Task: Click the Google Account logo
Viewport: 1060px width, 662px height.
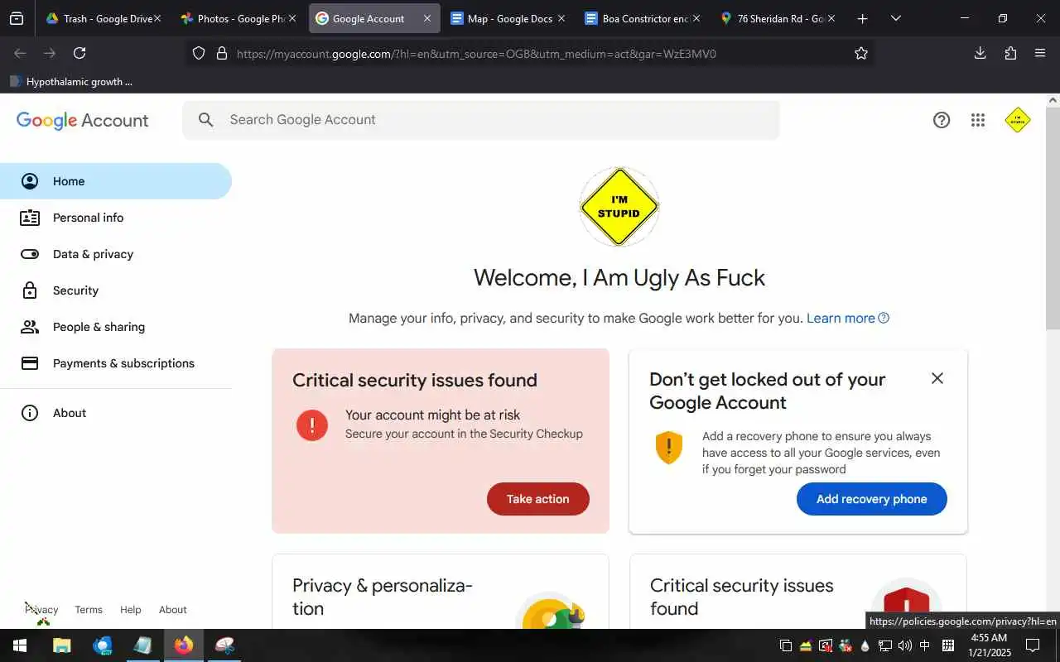Action: click(x=82, y=121)
